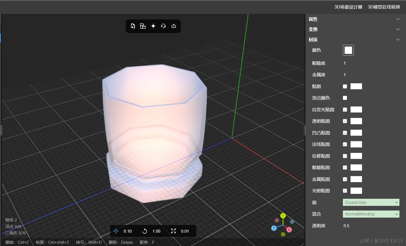Click the Z axis gizmo handle
The image size is (406, 246).
(274, 228)
